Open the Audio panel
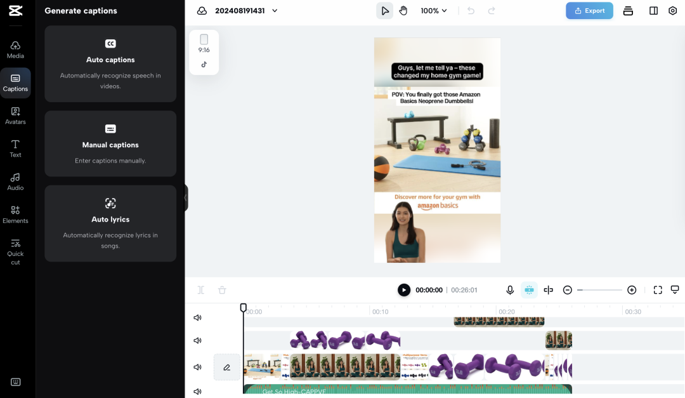Screen dimensions: 685x398 tap(15, 182)
